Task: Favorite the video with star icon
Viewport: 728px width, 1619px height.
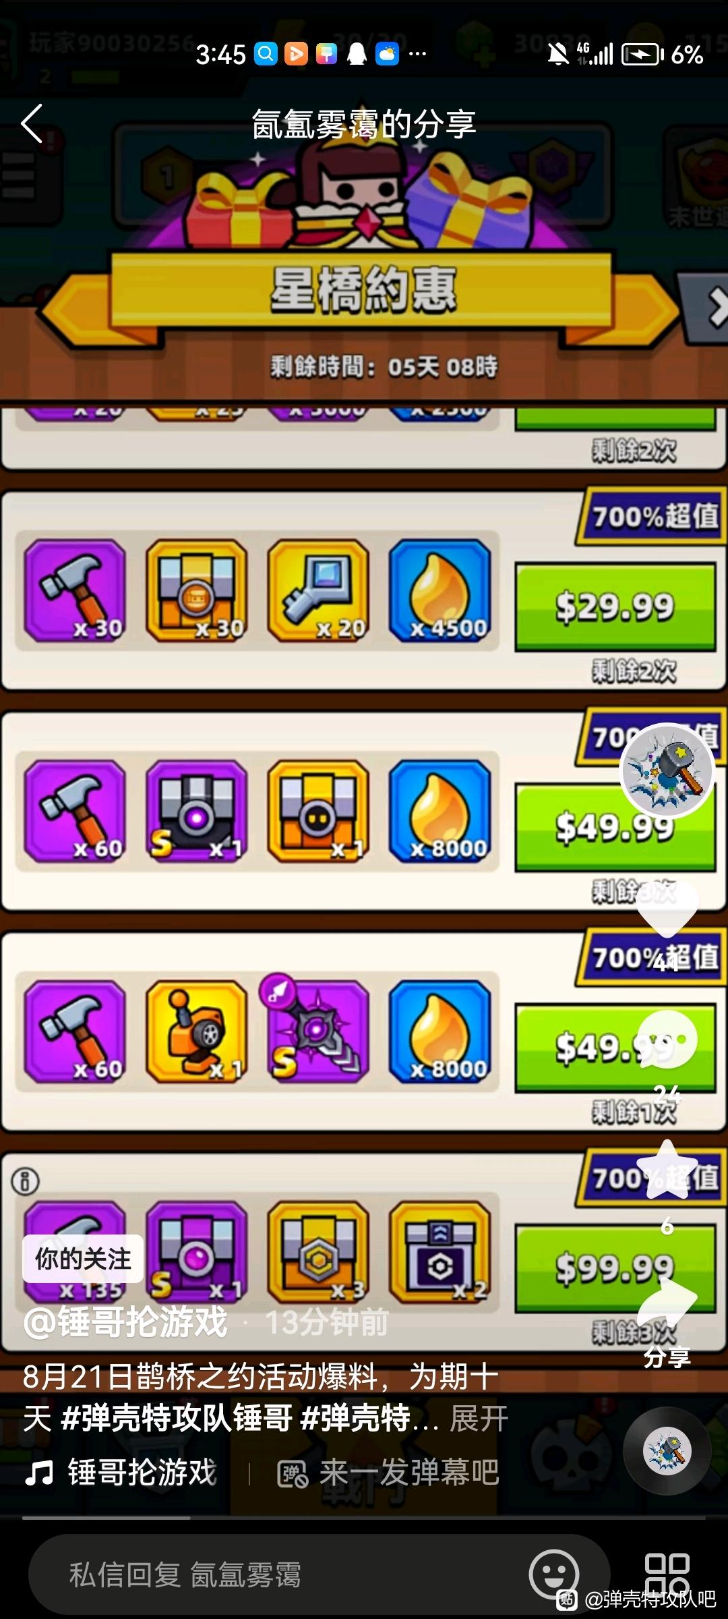Action: [x=667, y=1170]
